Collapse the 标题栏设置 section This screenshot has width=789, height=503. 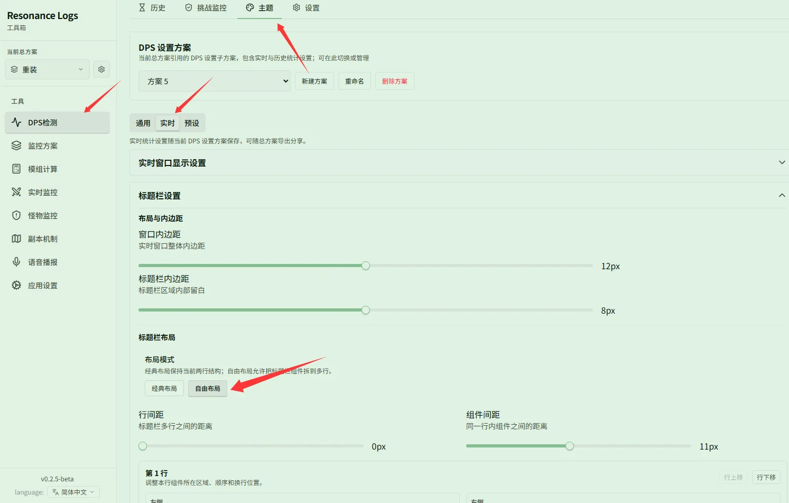459,196
